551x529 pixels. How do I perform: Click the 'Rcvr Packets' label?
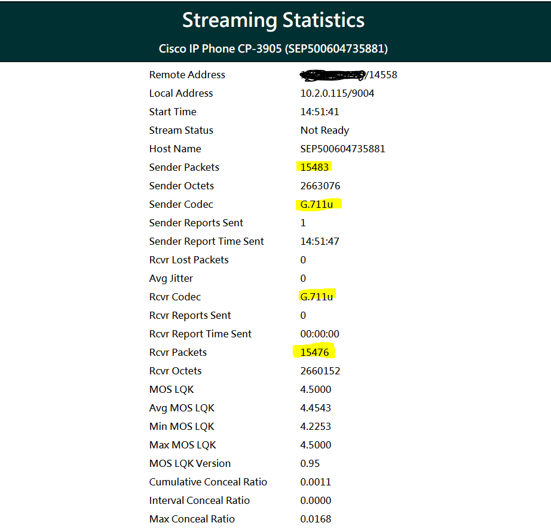pos(178,352)
